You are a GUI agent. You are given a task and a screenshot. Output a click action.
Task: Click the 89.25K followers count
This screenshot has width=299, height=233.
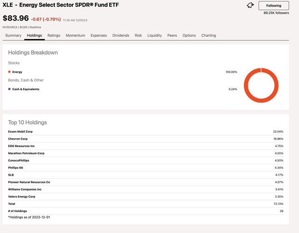click(276, 13)
